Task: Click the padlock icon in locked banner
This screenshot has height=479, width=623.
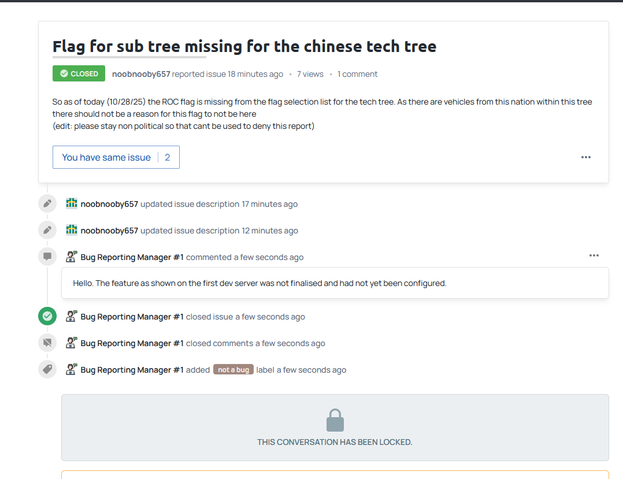Action: coord(335,421)
